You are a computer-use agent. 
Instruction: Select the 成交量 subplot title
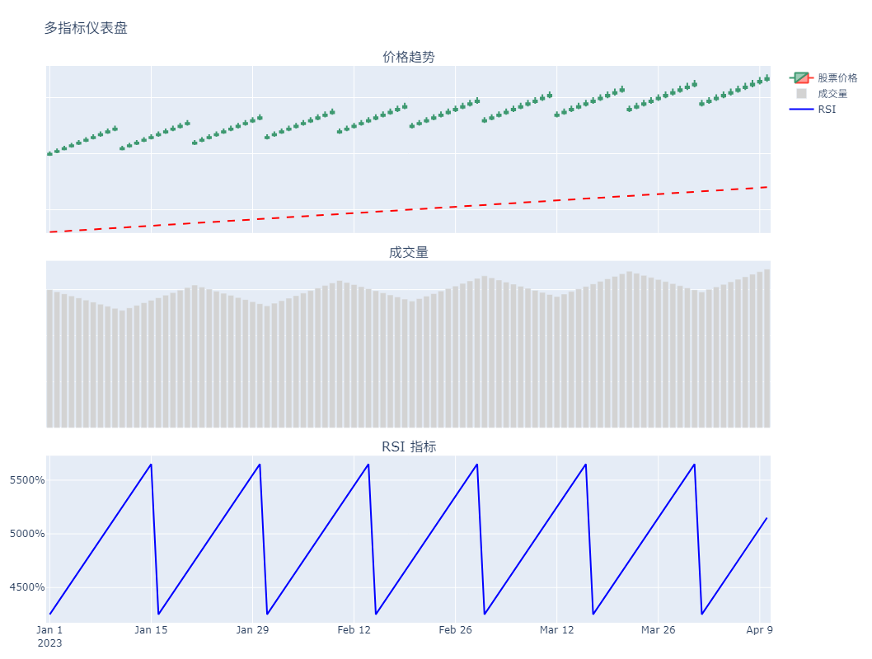point(409,252)
